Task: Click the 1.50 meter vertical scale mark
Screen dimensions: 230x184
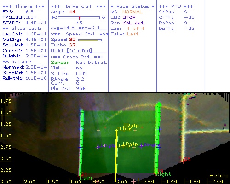Action: tap(6, 113)
